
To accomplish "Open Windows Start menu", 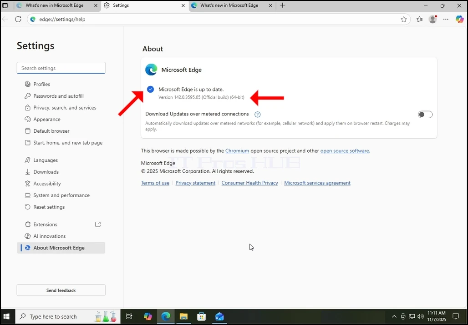I will pyautogui.click(x=6, y=316).
